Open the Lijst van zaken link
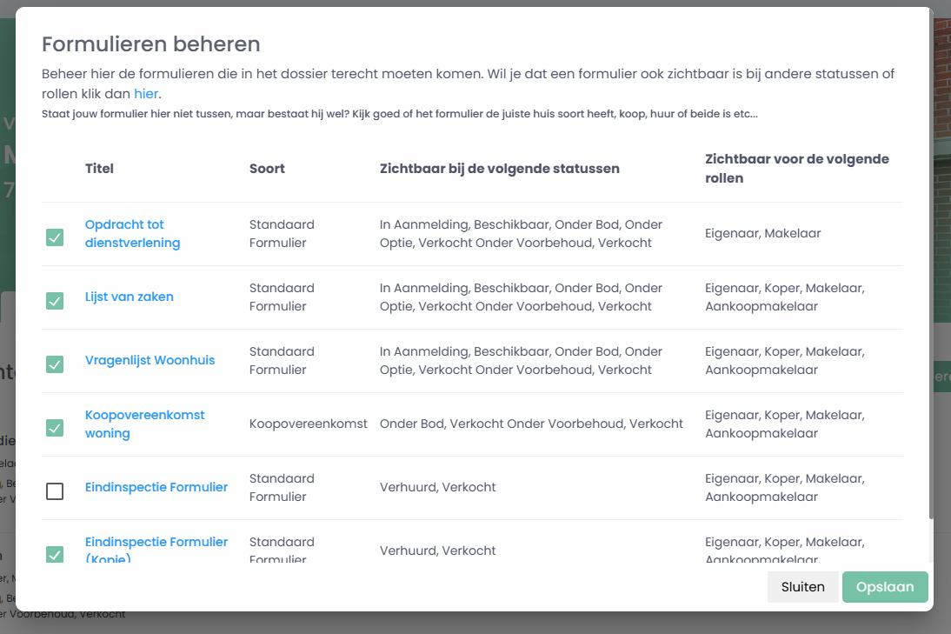This screenshot has width=951, height=634. 130,297
